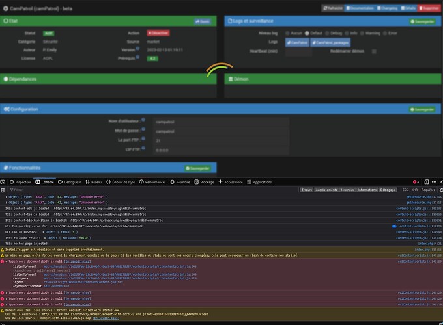Click the Rafraîchir button
443x325 pixels.
[333, 8]
